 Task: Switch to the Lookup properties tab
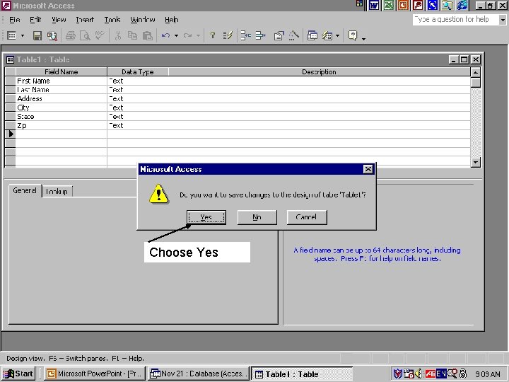pyautogui.click(x=57, y=191)
